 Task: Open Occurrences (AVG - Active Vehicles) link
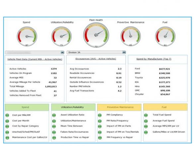coord(96,59)
